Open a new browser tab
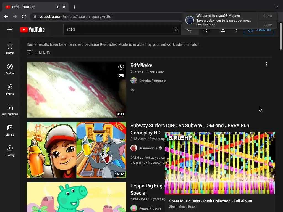The width and height of the screenshot is (283, 212). click(75, 7)
